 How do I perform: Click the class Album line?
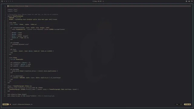point(13,58)
